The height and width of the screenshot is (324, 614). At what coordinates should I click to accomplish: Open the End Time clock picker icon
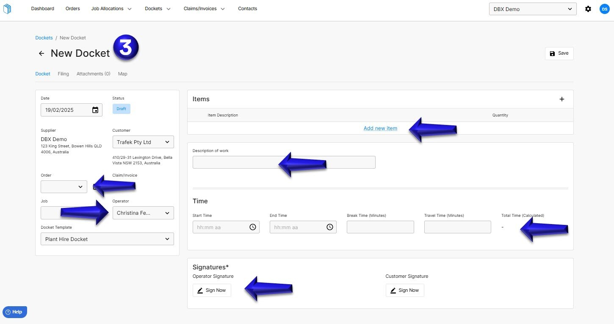[x=330, y=227]
